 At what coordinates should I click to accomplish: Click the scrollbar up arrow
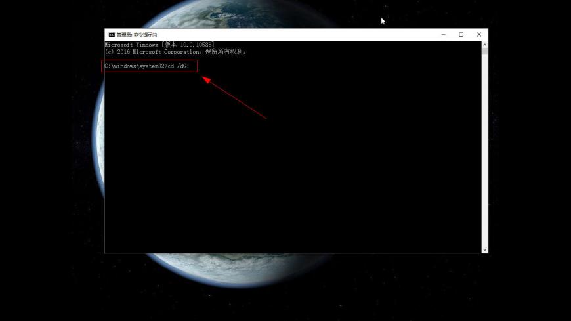[x=485, y=45]
